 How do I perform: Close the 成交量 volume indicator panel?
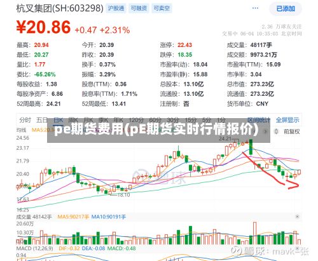(x=297, y=217)
